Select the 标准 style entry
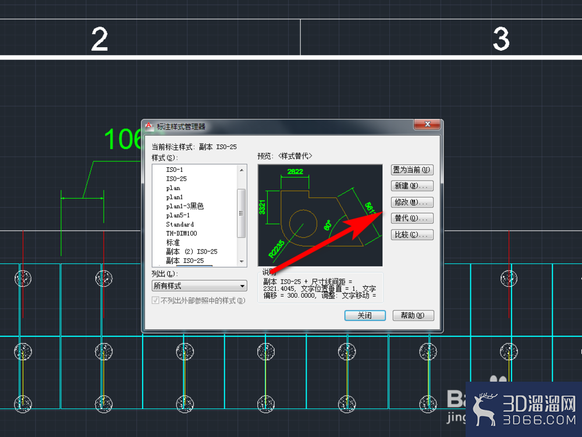582x437 pixels. tap(173, 242)
